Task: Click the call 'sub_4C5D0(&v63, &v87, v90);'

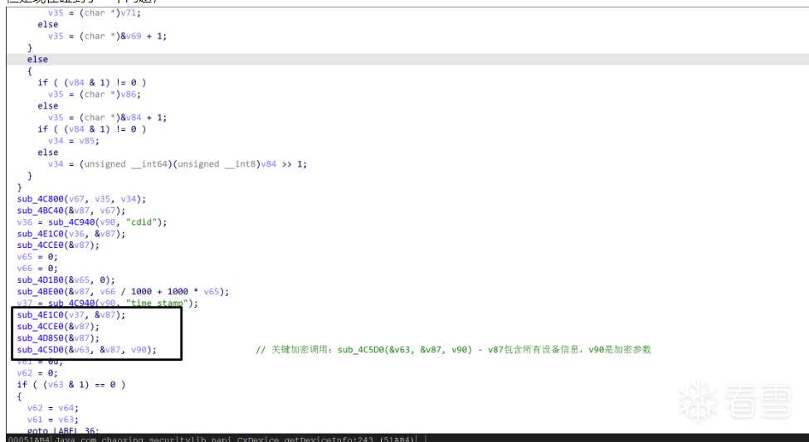Action: [86, 350]
